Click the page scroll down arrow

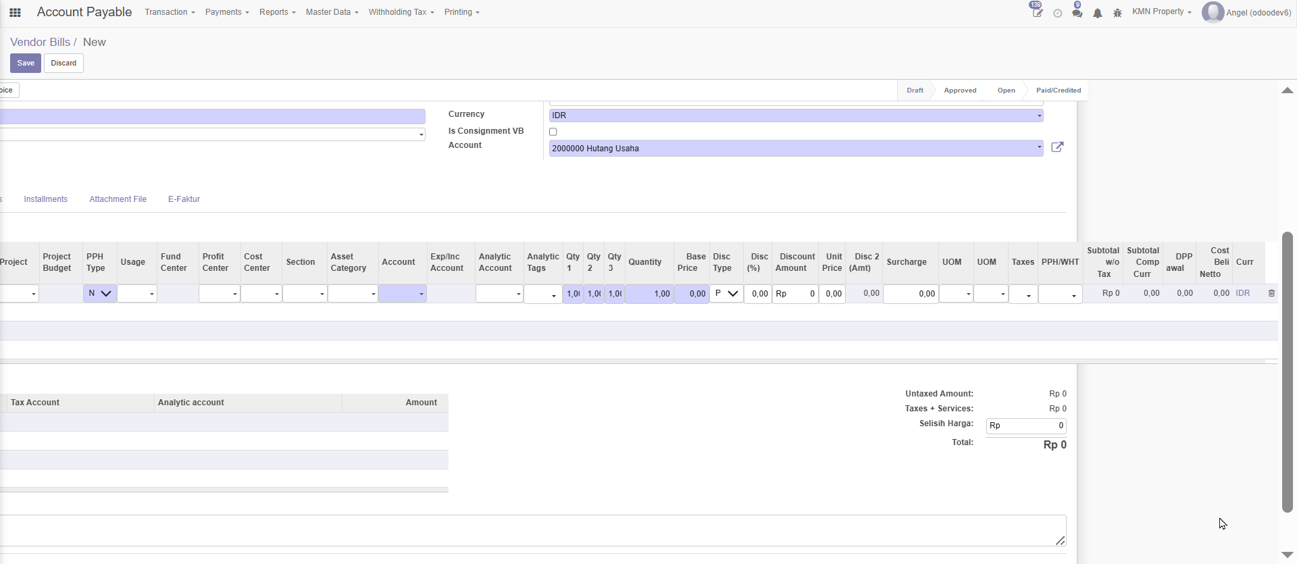[1288, 555]
